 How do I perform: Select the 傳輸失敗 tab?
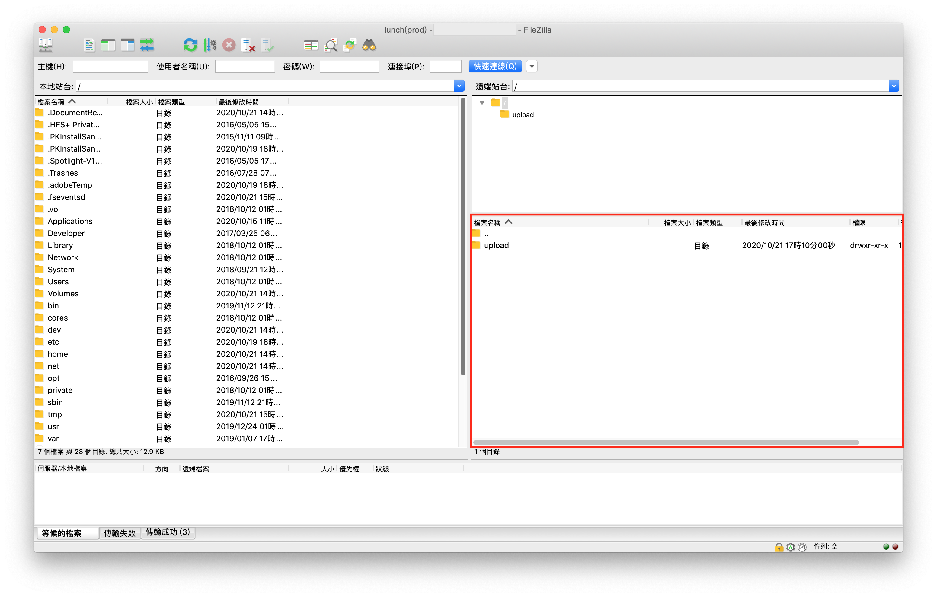point(120,532)
